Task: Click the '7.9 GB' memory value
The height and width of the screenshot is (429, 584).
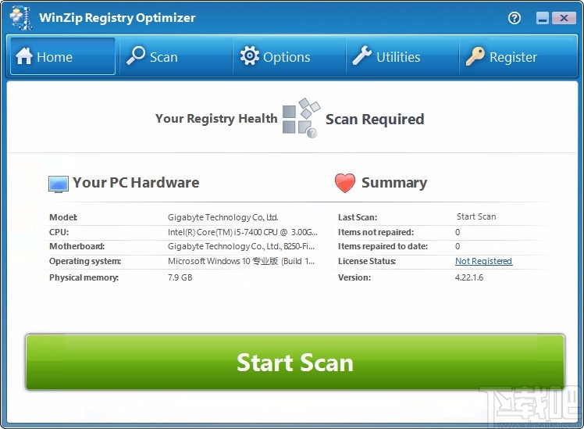Action: click(180, 277)
